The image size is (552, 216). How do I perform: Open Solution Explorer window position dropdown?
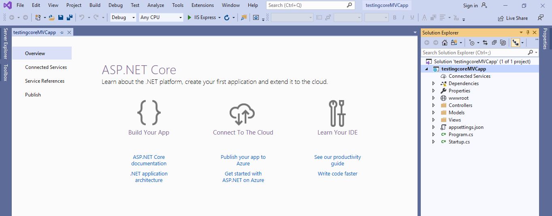521,32
